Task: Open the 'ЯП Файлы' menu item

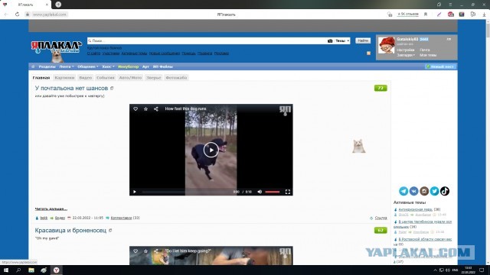Action: pos(163,66)
